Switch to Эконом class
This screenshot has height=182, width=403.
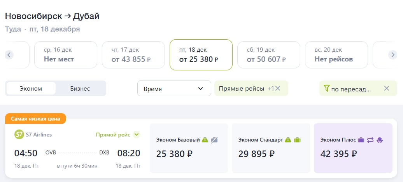[31, 88]
